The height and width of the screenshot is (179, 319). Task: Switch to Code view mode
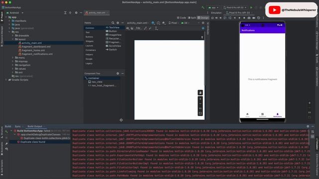(181, 18)
